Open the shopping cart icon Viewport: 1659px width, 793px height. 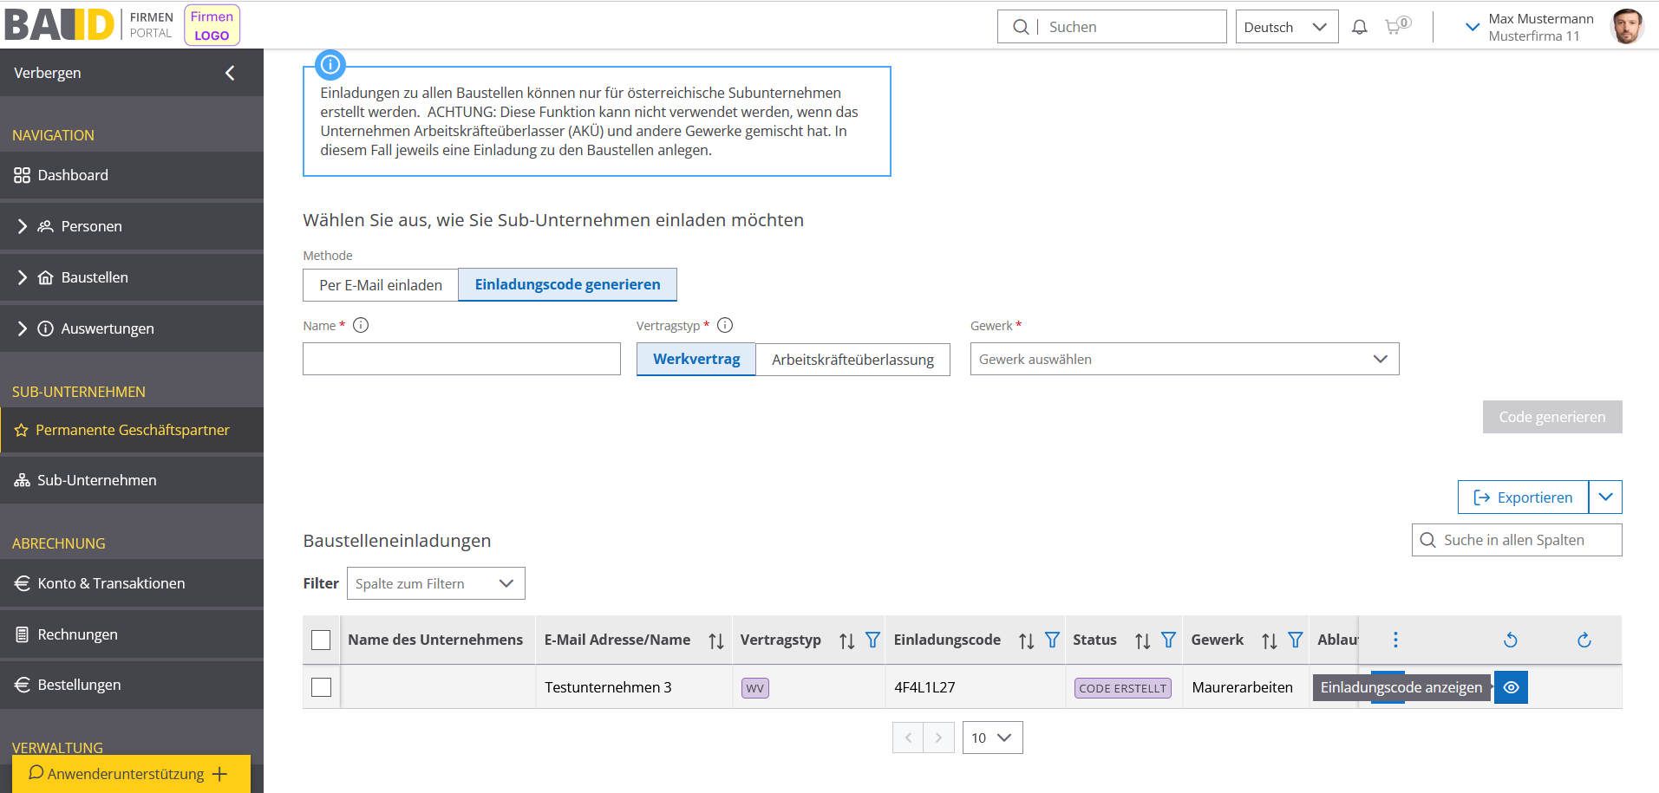pos(1395,27)
